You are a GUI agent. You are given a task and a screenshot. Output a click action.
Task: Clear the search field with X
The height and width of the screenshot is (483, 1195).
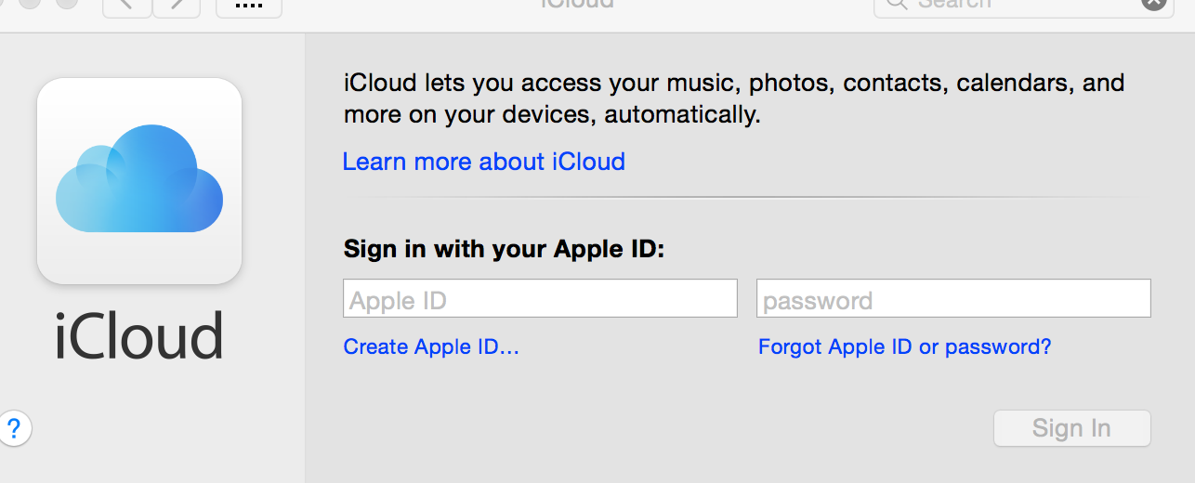click(x=1153, y=3)
